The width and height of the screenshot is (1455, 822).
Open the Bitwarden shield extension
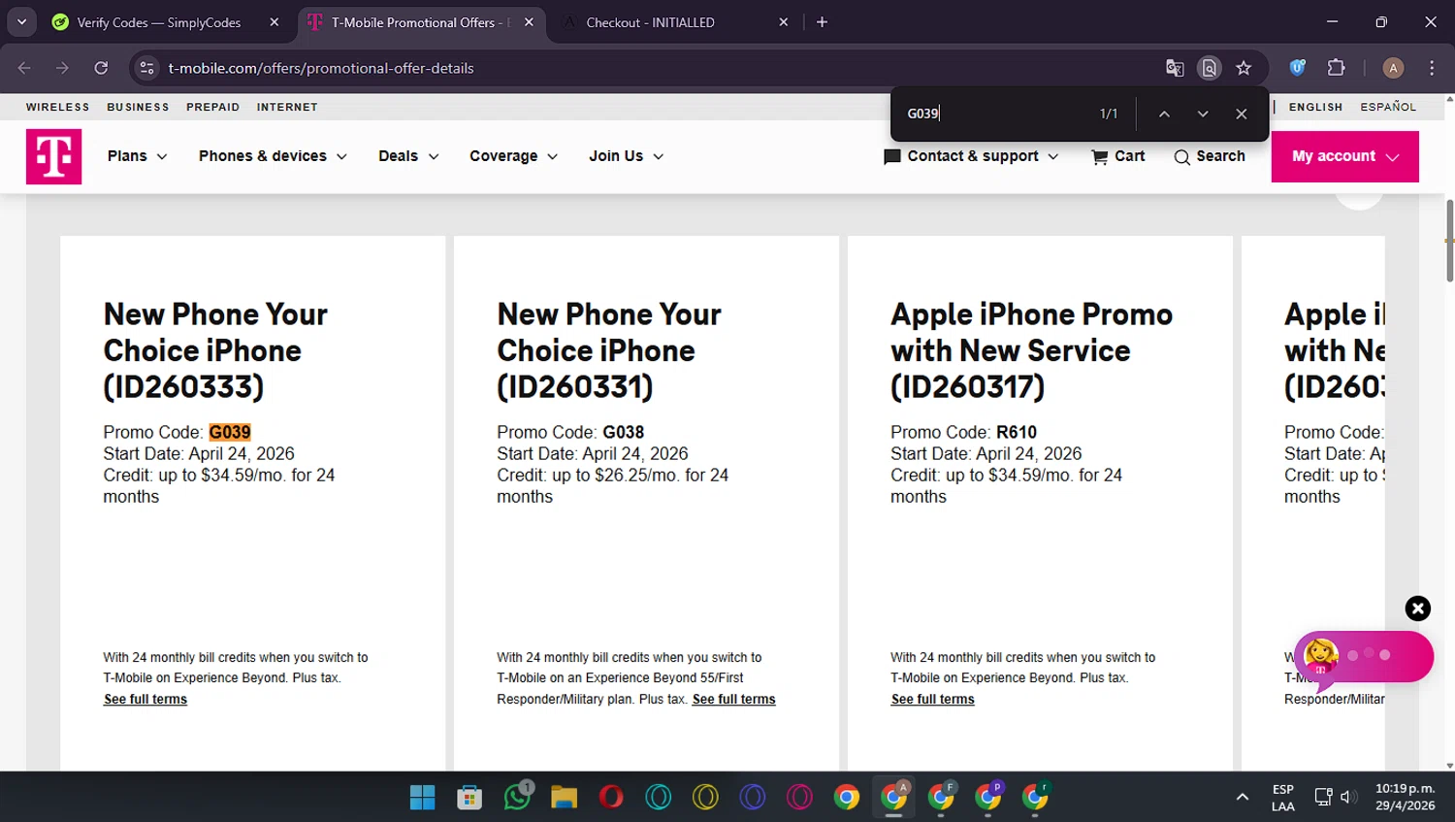(1297, 68)
